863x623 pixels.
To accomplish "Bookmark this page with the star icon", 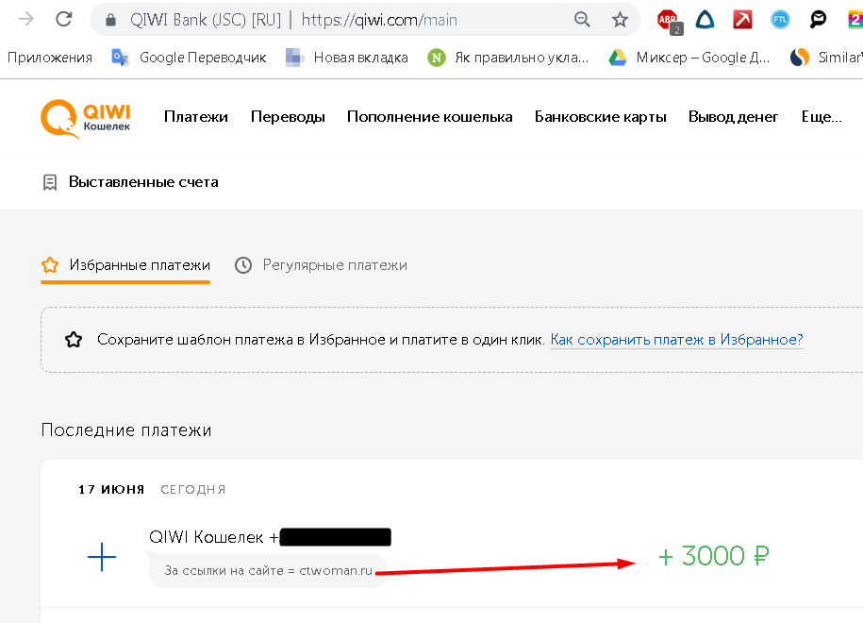I will point(620,20).
